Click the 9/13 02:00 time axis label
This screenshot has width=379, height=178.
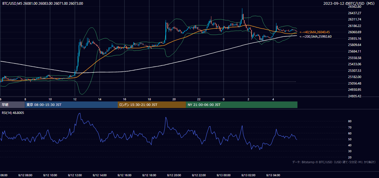click(248, 175)
